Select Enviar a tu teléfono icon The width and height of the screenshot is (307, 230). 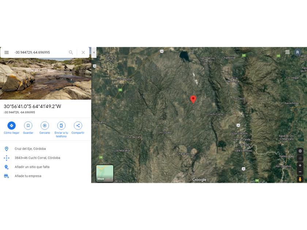click(x=61, y=126)
